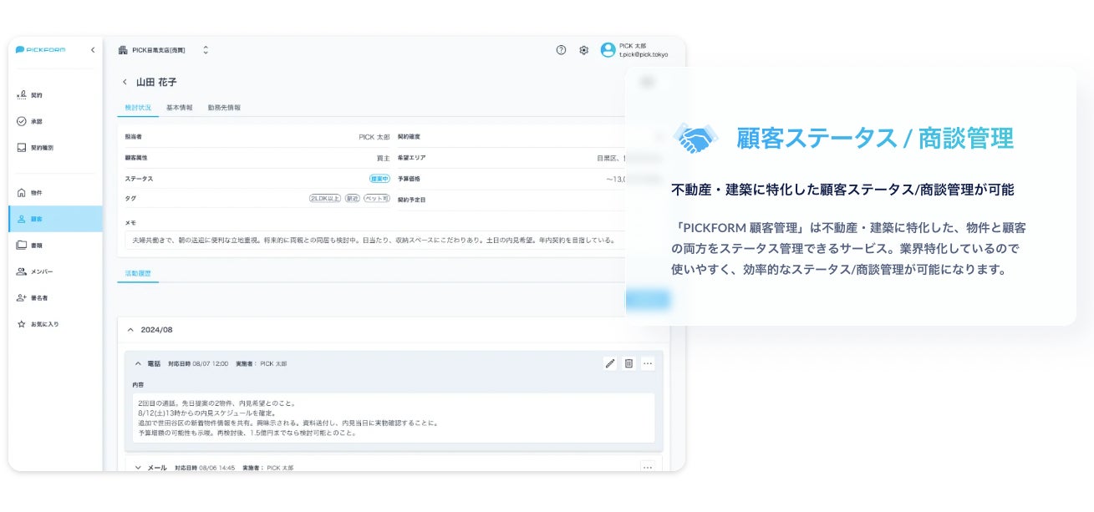Click the 顧客ステータス / 商談管理 heading

[875, 139]
